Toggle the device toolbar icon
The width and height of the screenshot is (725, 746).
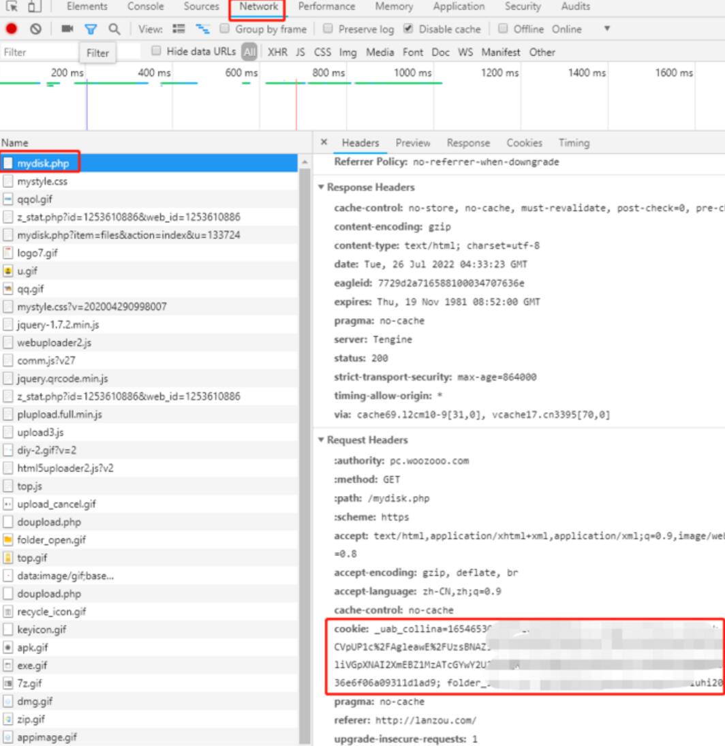[35, 7]
